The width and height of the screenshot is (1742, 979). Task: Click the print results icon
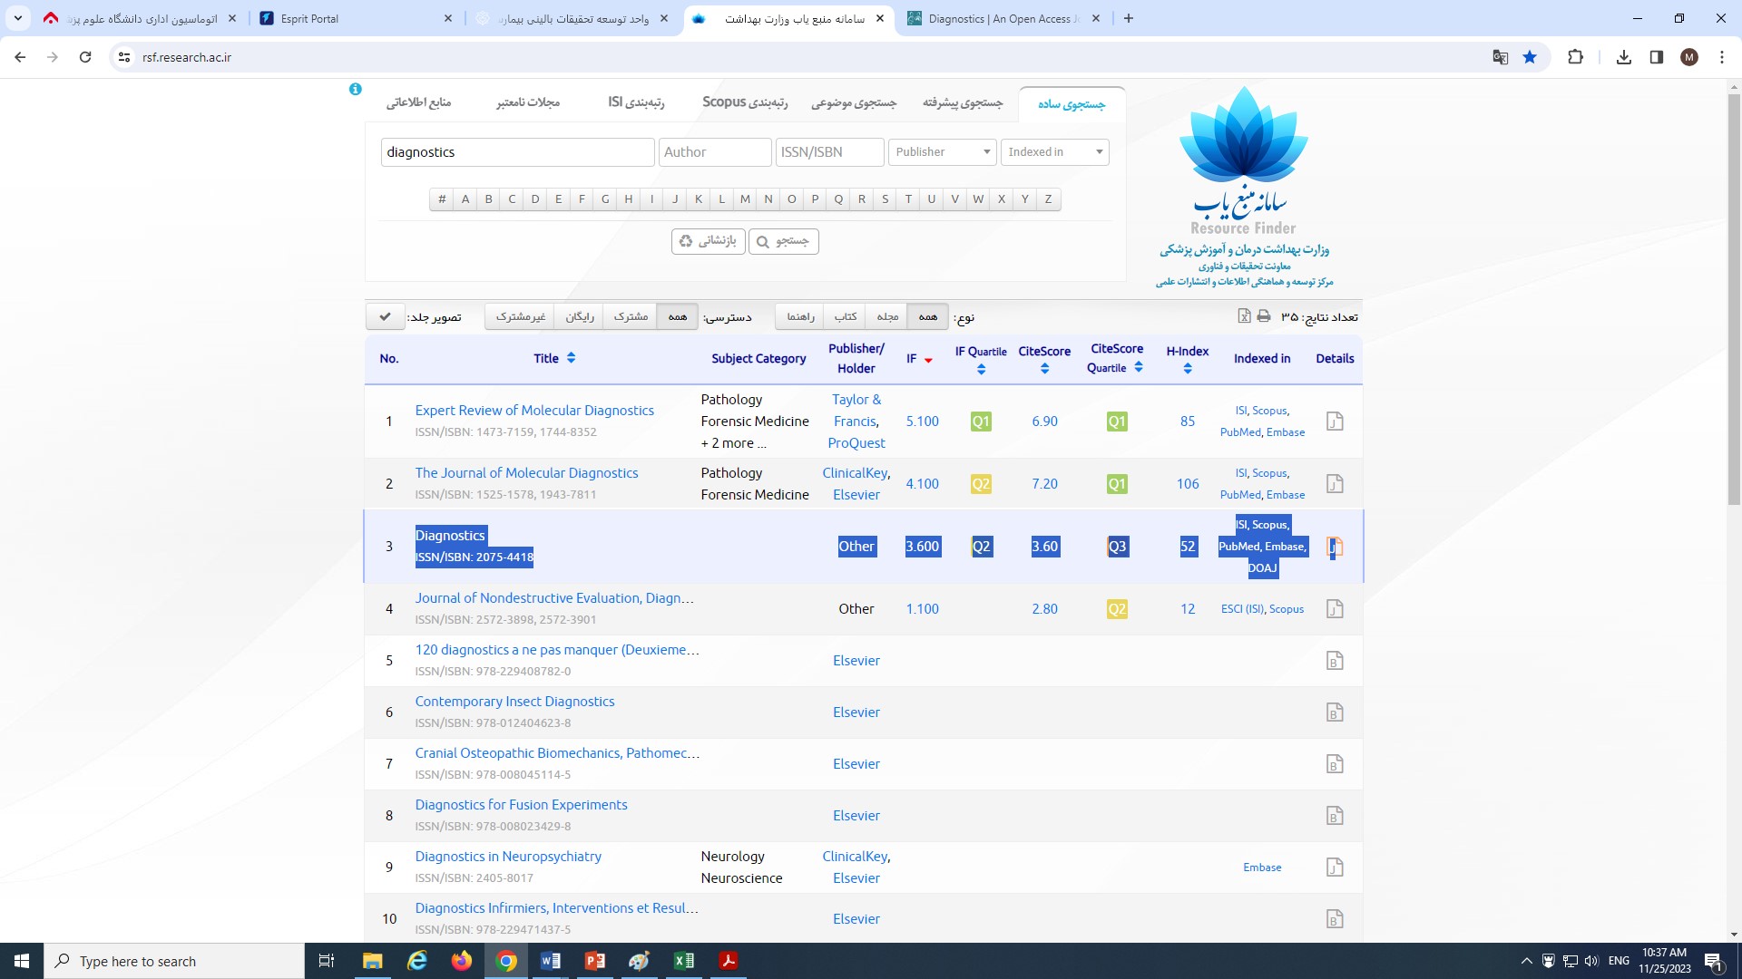[x=1264, y=316]
